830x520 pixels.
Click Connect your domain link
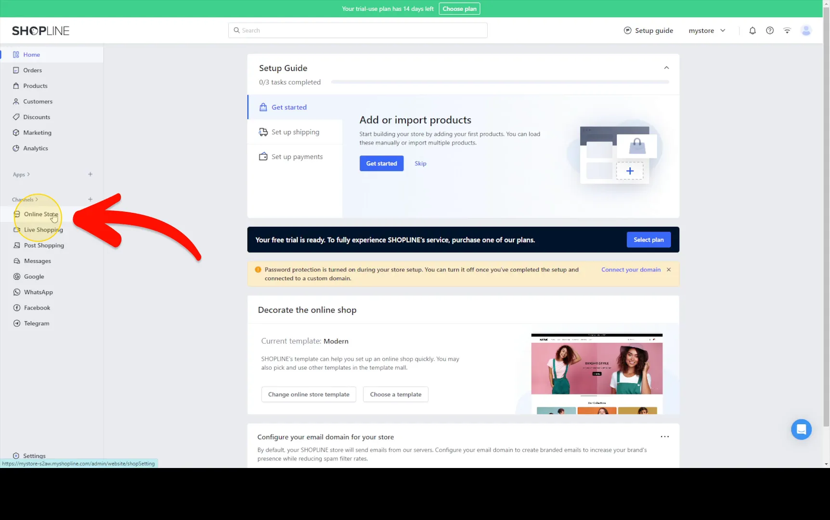click(x=631, y=270)
